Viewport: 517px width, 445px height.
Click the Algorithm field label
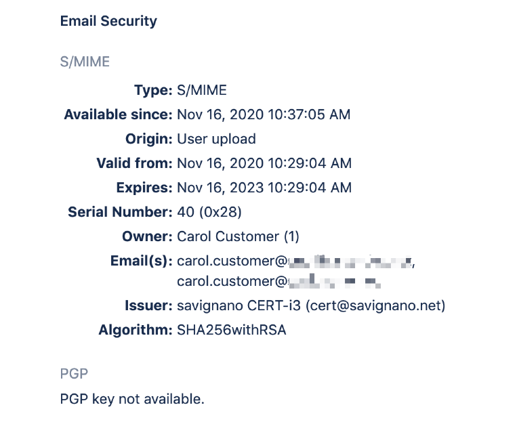[136, 331]
